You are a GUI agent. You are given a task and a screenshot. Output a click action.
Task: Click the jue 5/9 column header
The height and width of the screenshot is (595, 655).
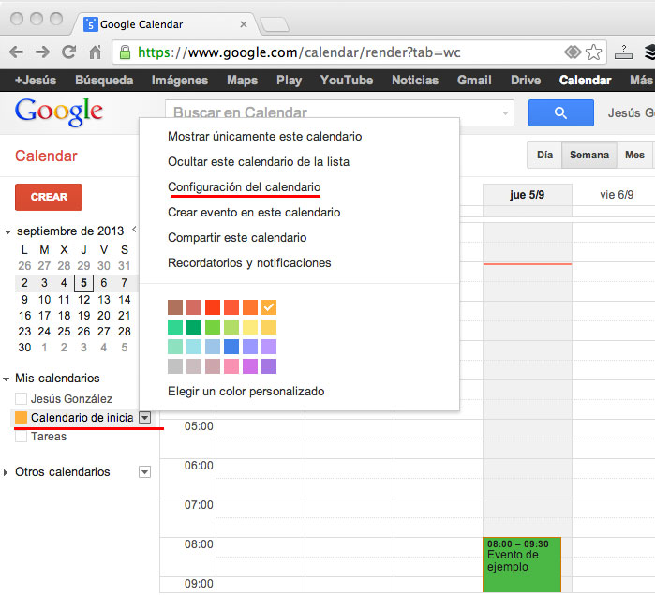point(527,195)
